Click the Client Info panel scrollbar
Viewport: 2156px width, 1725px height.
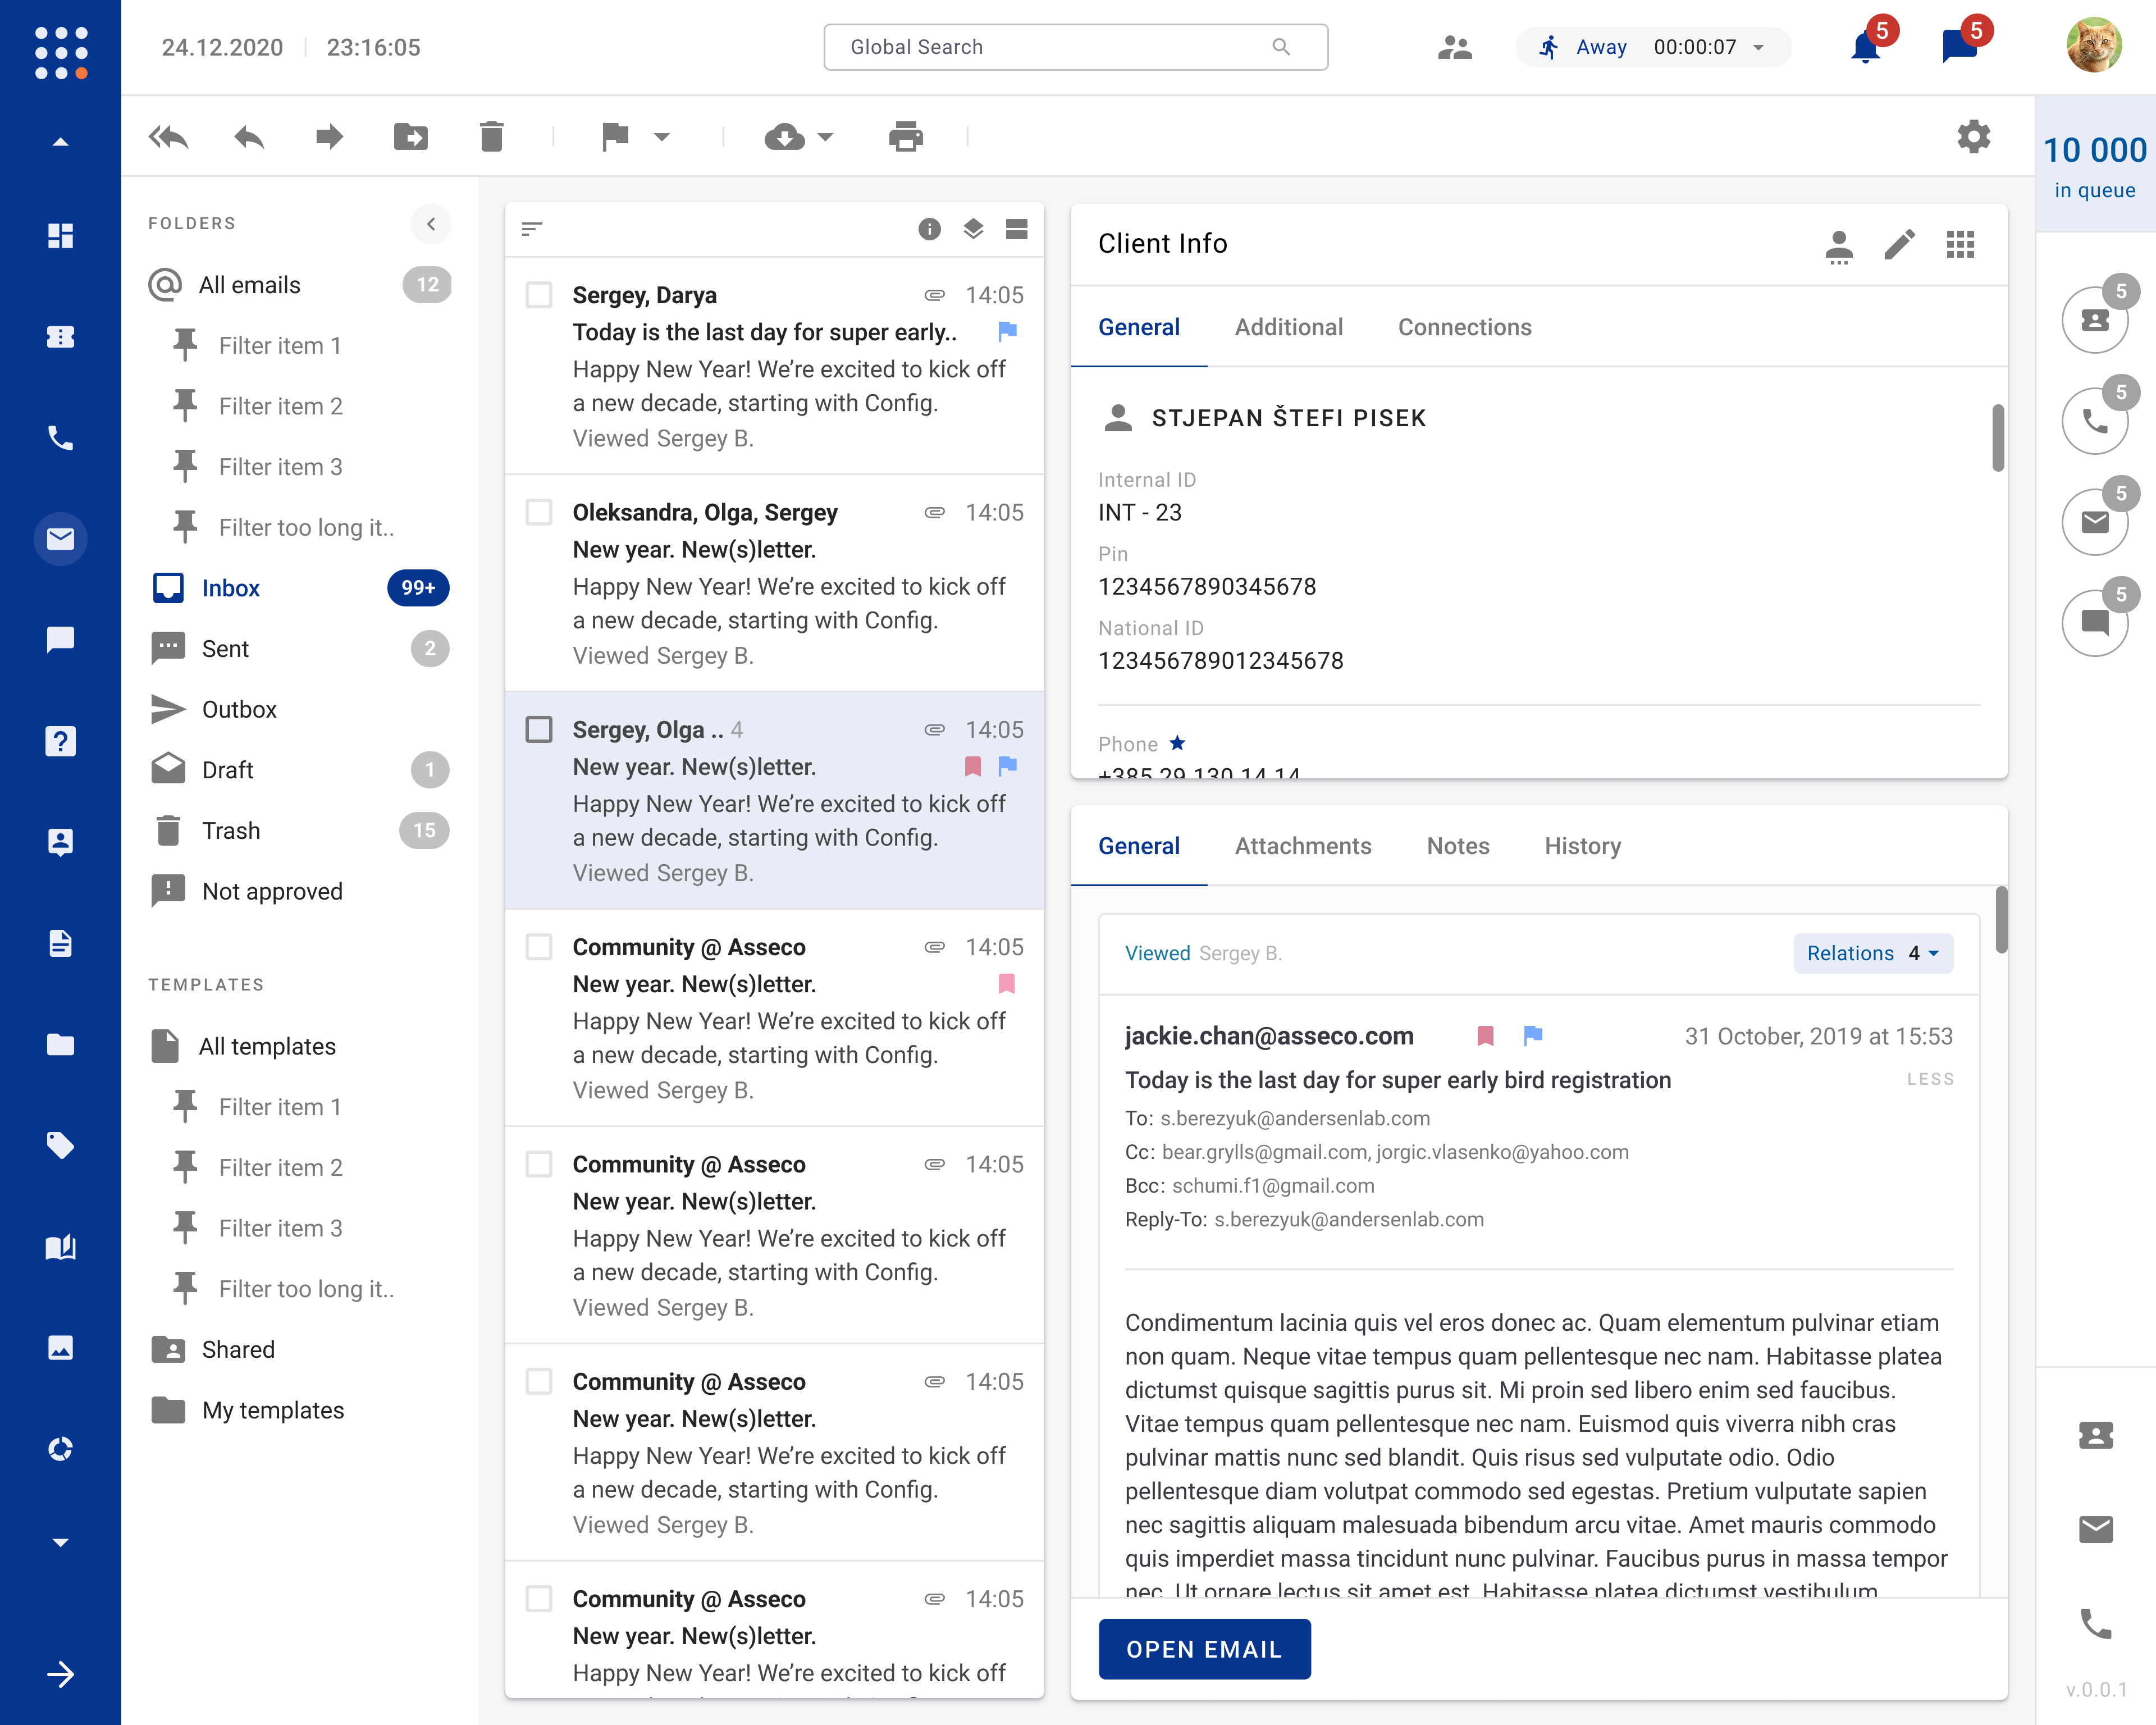(1997, 437)
